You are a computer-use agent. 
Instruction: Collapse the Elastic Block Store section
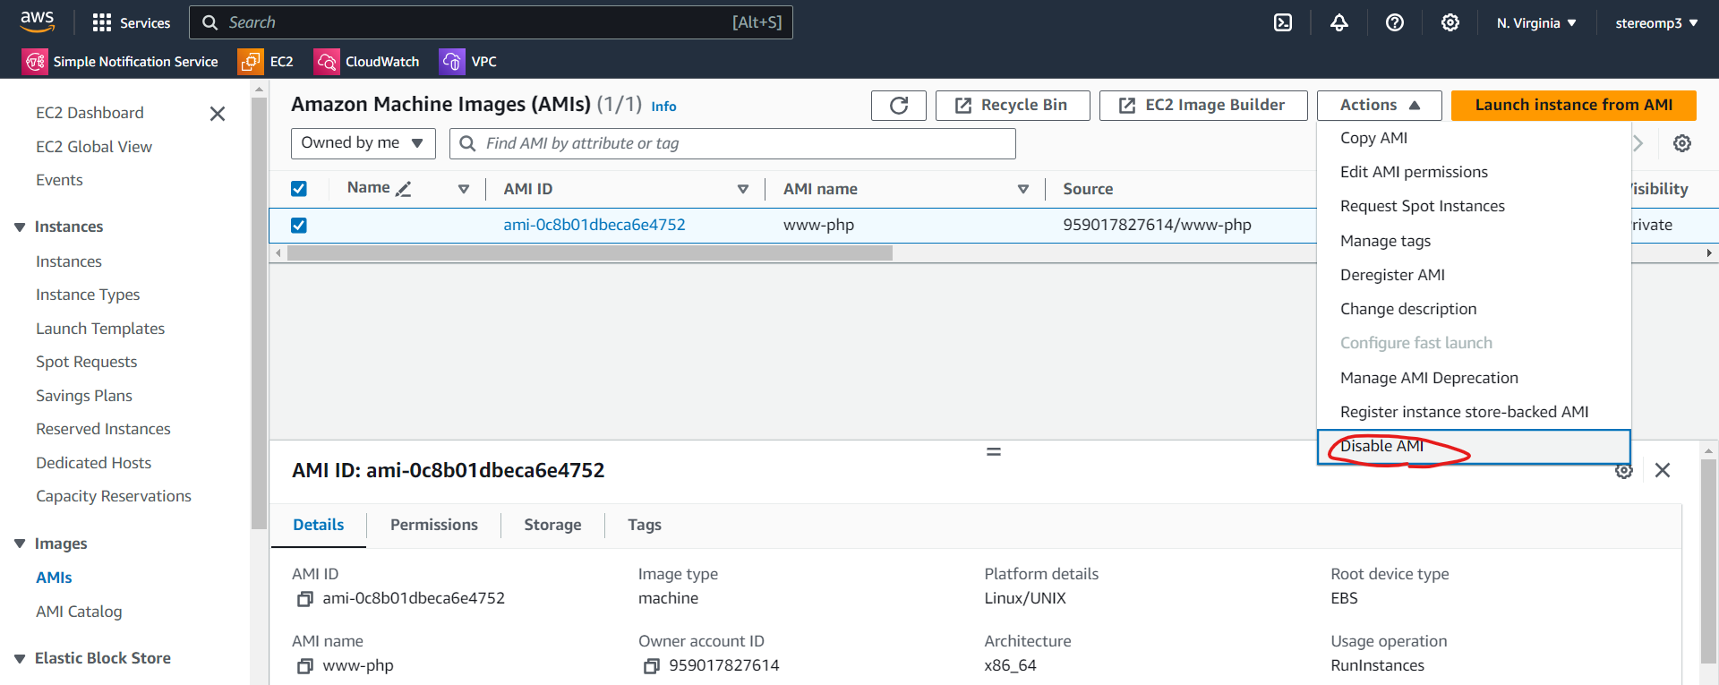pyautogui.click(x=20, y=658)
